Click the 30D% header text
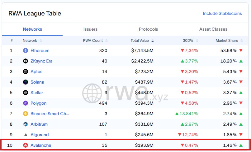 pos(188,41)
